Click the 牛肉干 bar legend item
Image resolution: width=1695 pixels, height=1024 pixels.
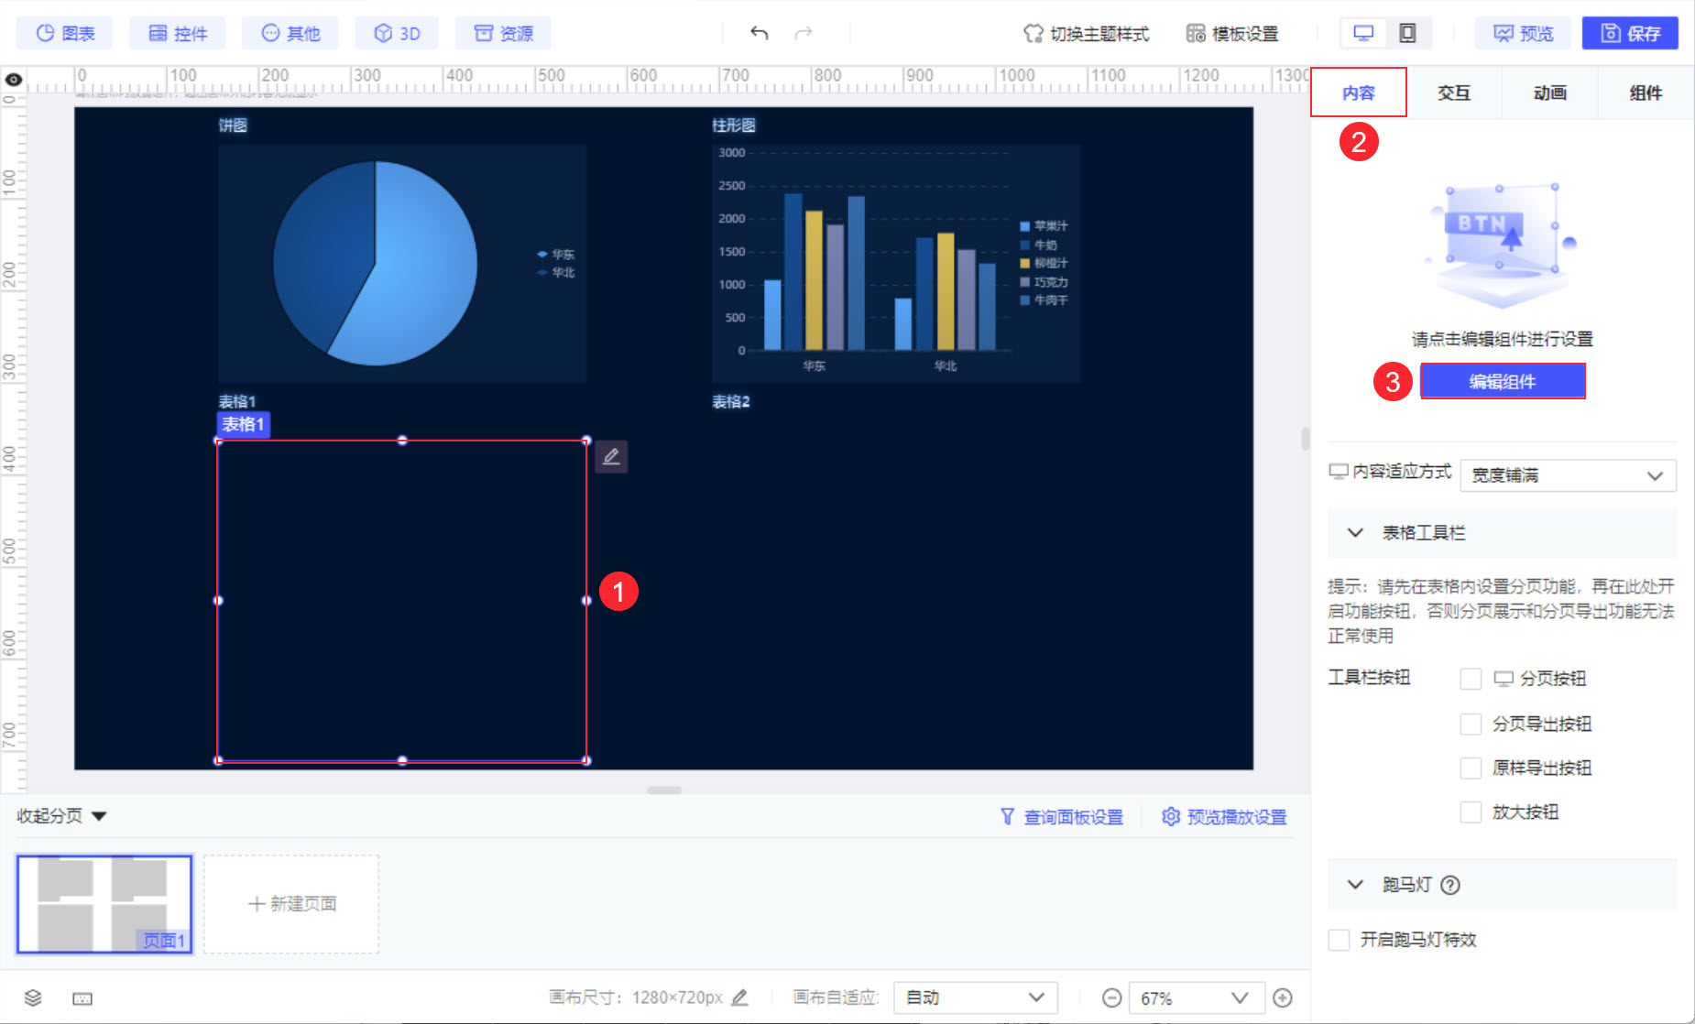(x=1044, y=300)
